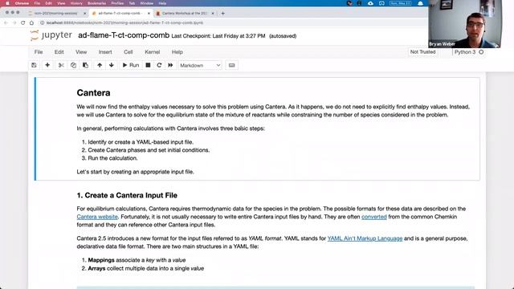Switch to the first ncm-2021 morning-session tab
Screen dimensions: 514x289
[55, 14]
